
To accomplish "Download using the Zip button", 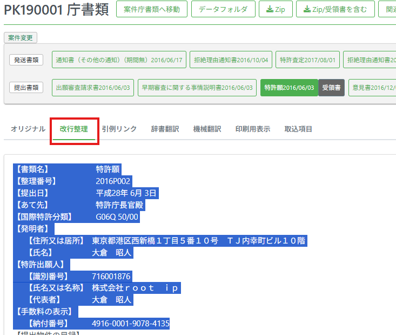I will [276, 9].
